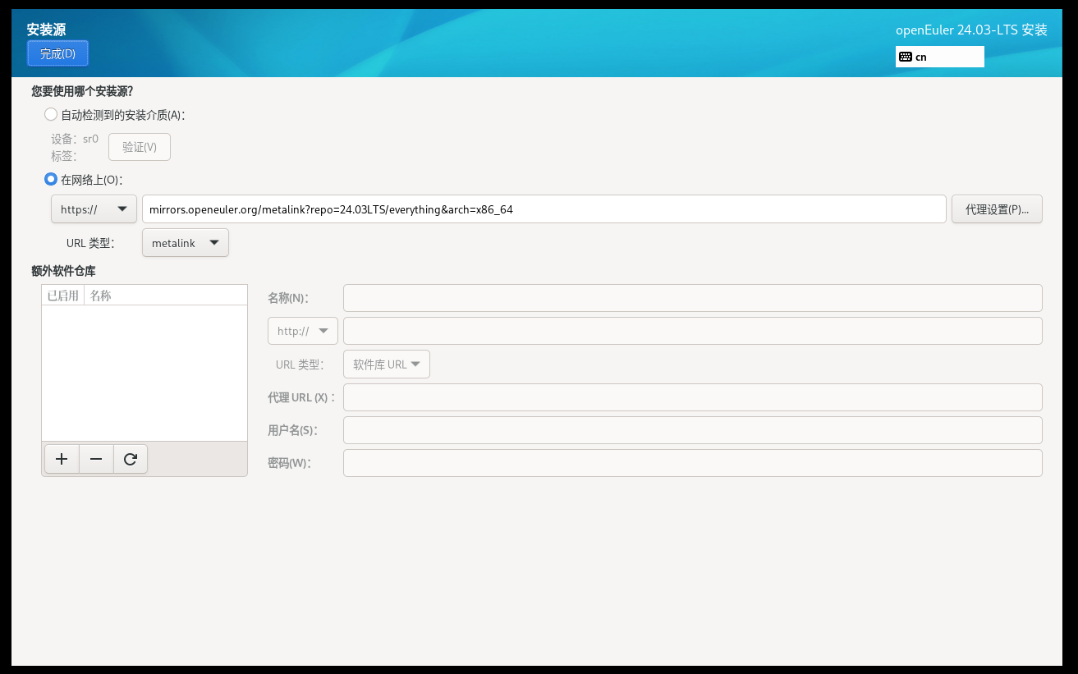Click the mirrors.openeuler.org URL input field
The image size is (1078, 674).
tap(544, 209)
